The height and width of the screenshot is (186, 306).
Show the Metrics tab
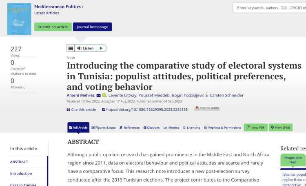point(171,128)
